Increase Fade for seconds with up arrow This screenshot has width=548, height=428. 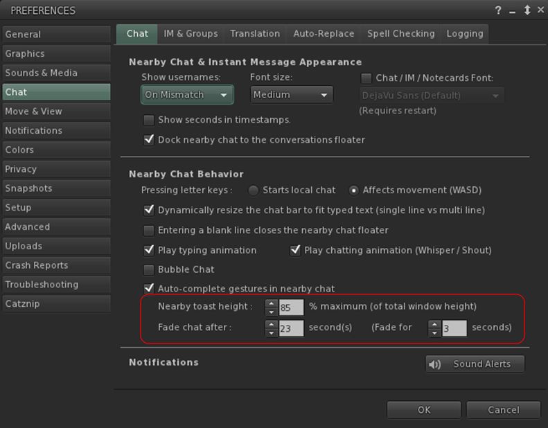point(434,323)
